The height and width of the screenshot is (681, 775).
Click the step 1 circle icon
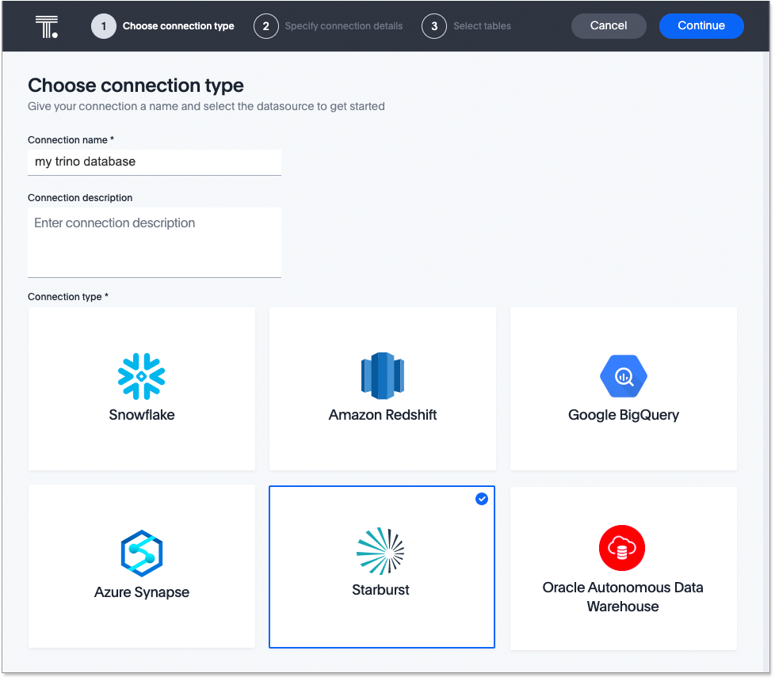click(104, 26)
